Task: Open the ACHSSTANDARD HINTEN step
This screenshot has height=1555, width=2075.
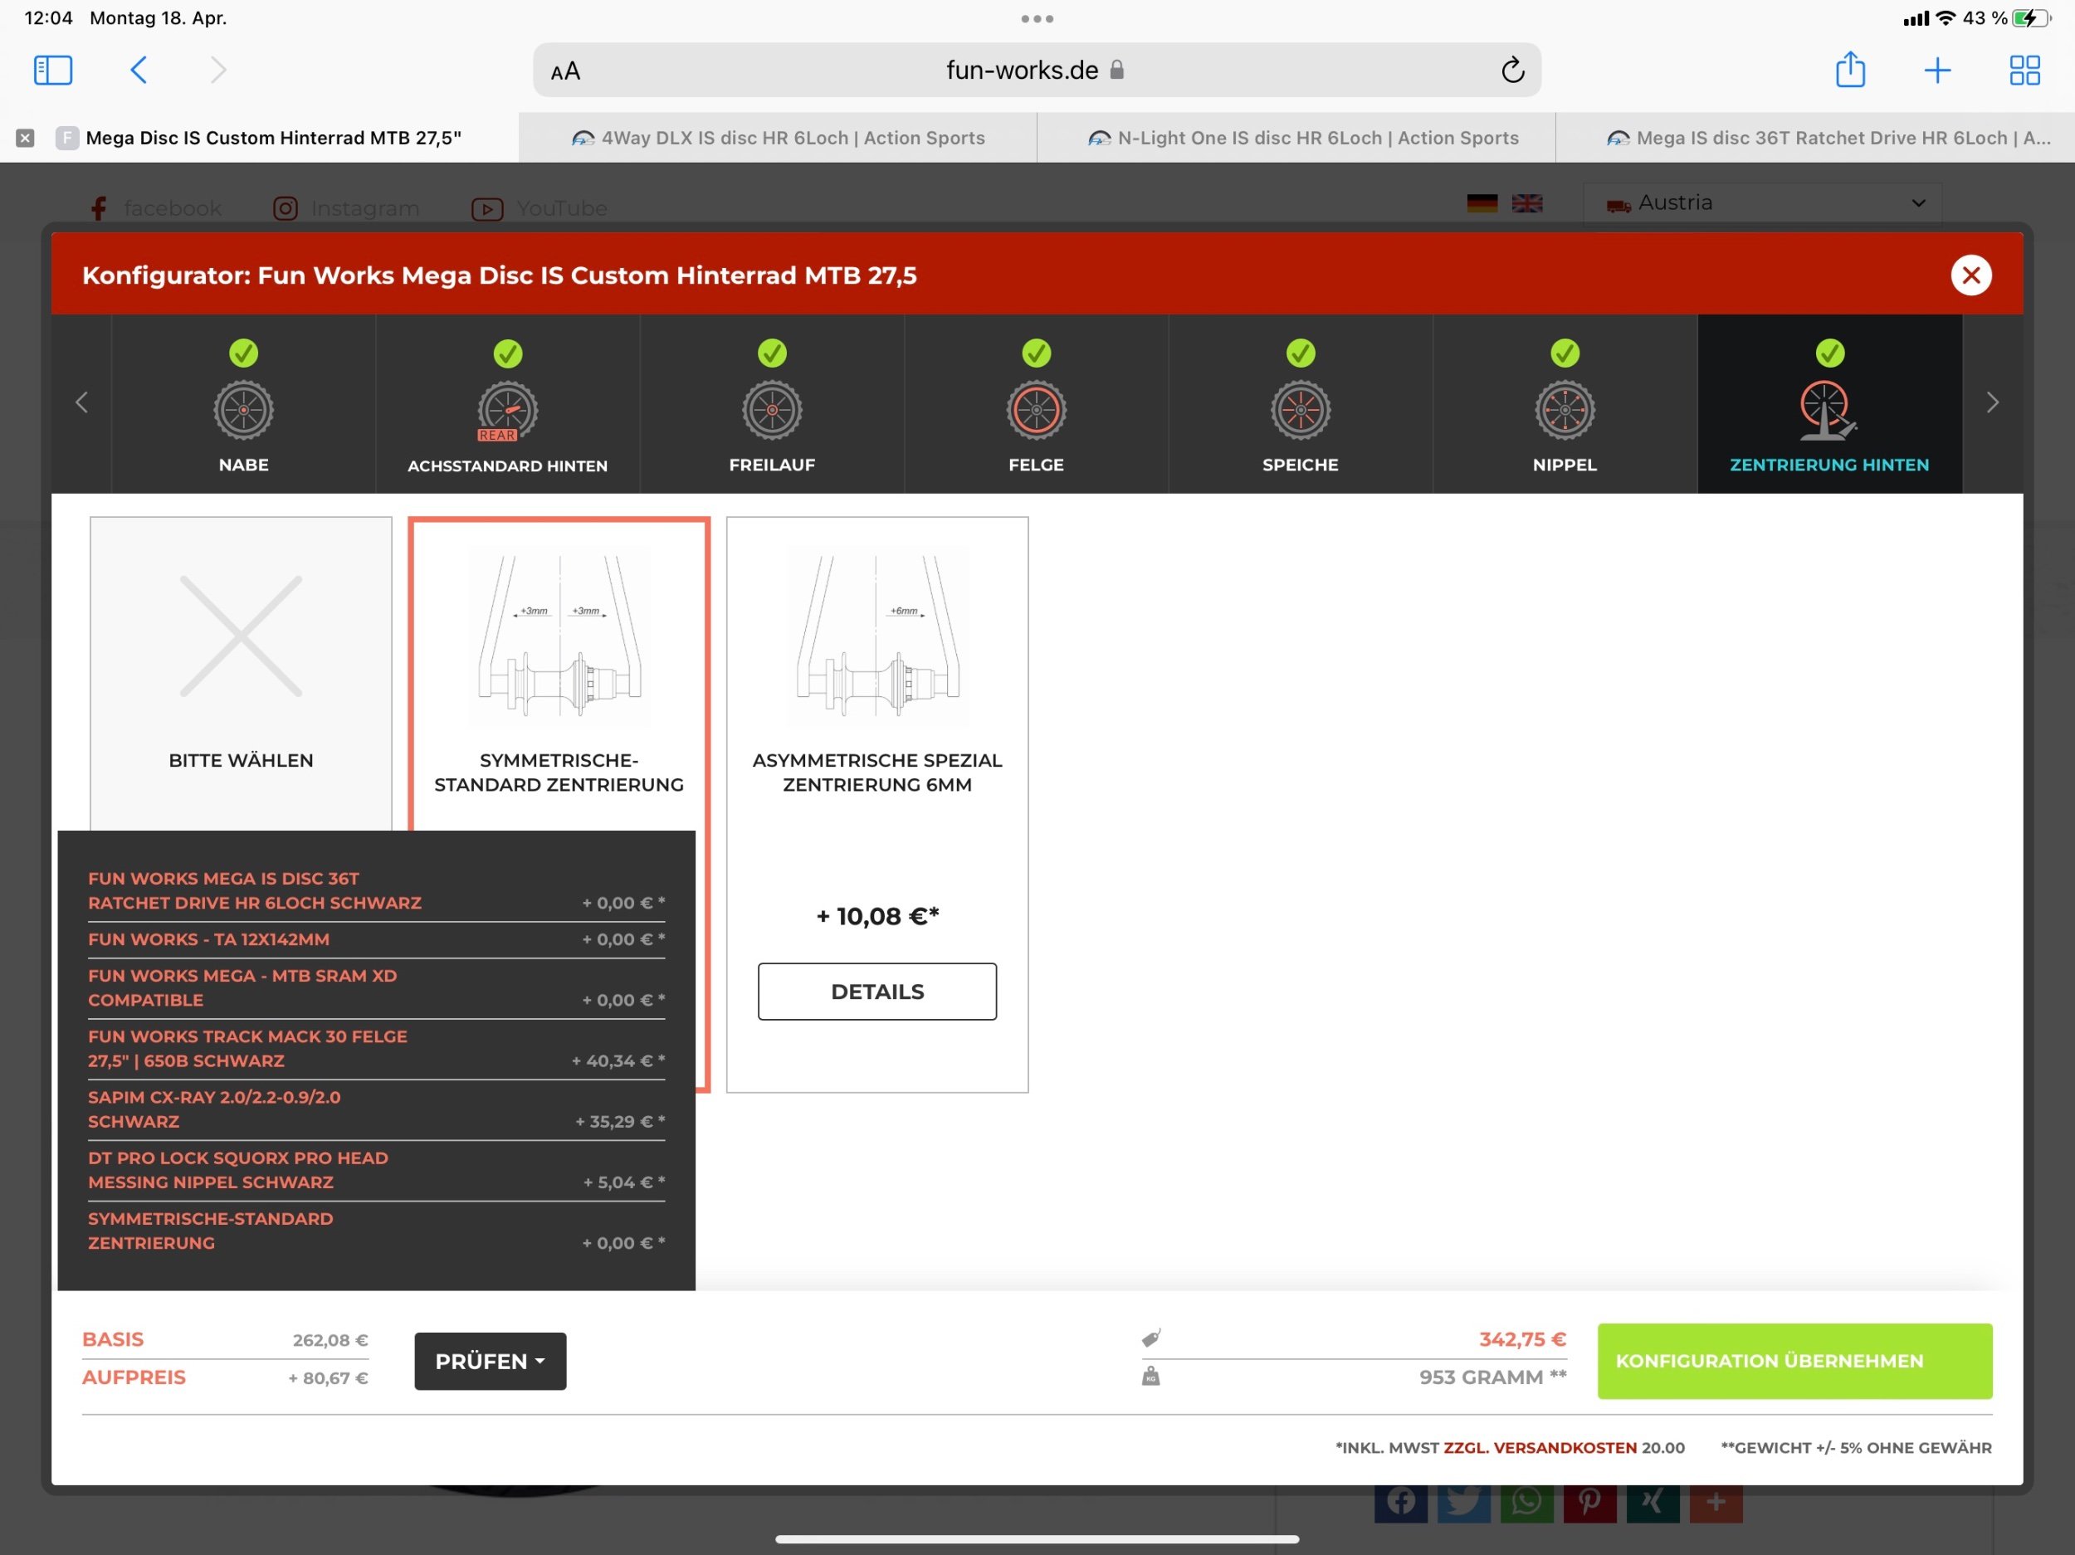Action: pos(507,403)
